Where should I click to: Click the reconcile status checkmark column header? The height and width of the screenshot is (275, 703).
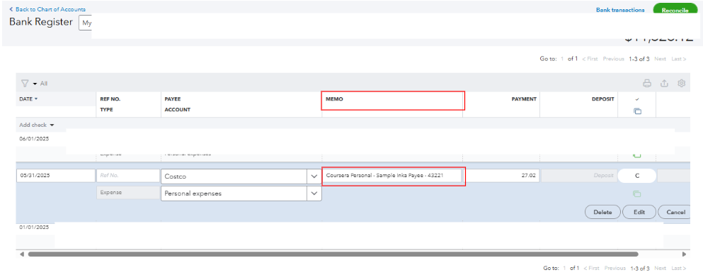[x=637, y=99]
